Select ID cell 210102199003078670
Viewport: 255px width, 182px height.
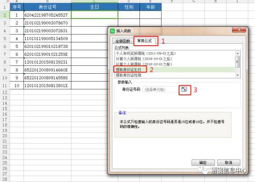(x=47, y=23)
